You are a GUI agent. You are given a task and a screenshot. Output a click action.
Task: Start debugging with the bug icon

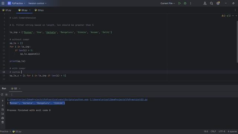pyautogui.click(x=185, y=3)
